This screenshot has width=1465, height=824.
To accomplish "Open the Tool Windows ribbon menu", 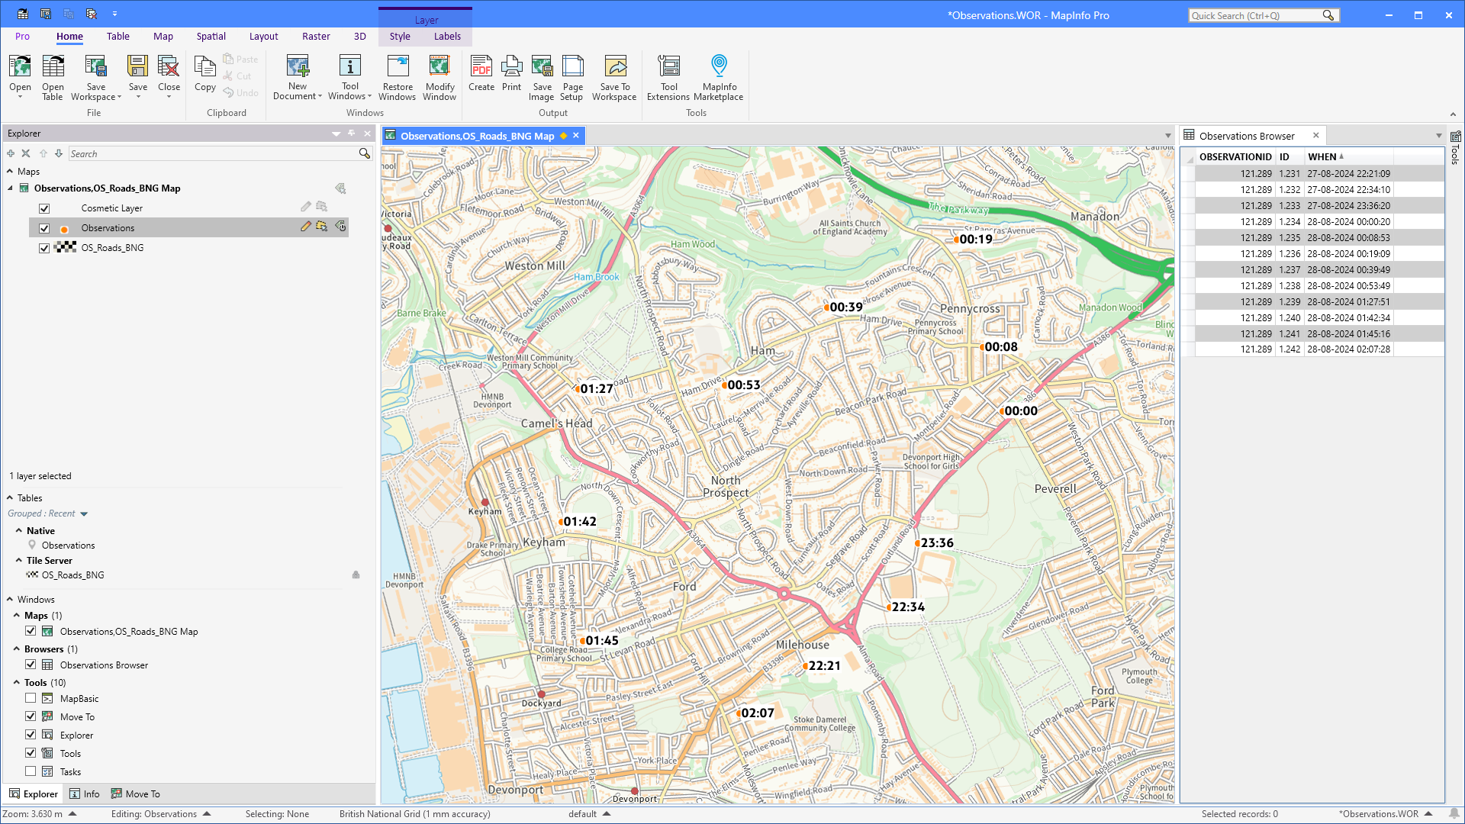I will point(349,77).
